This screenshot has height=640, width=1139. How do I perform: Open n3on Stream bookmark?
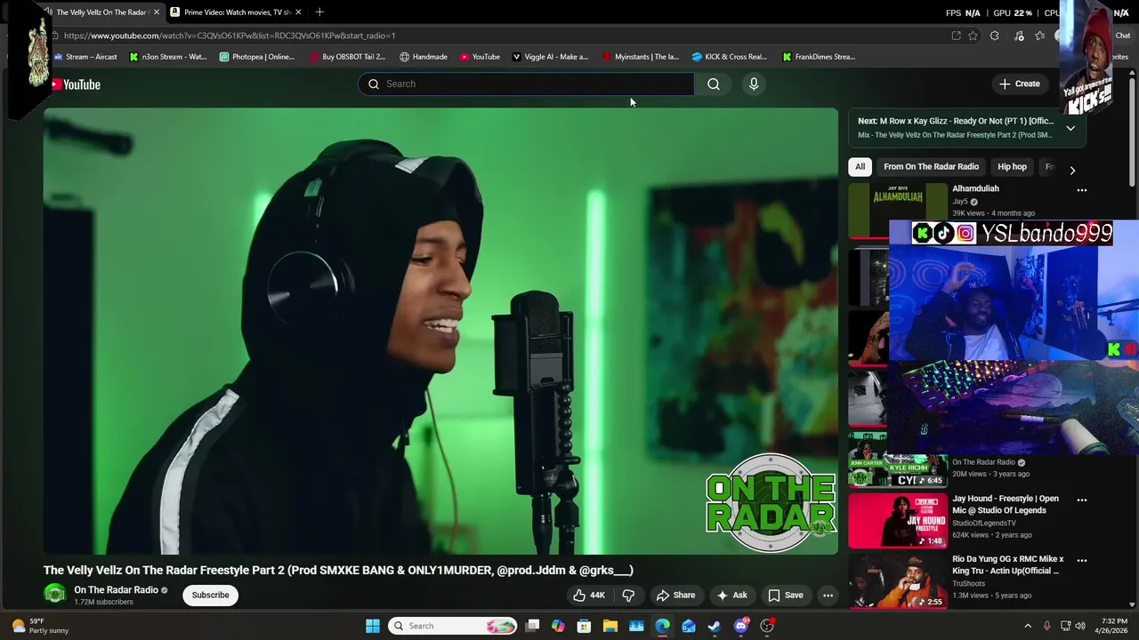point(167,57)
